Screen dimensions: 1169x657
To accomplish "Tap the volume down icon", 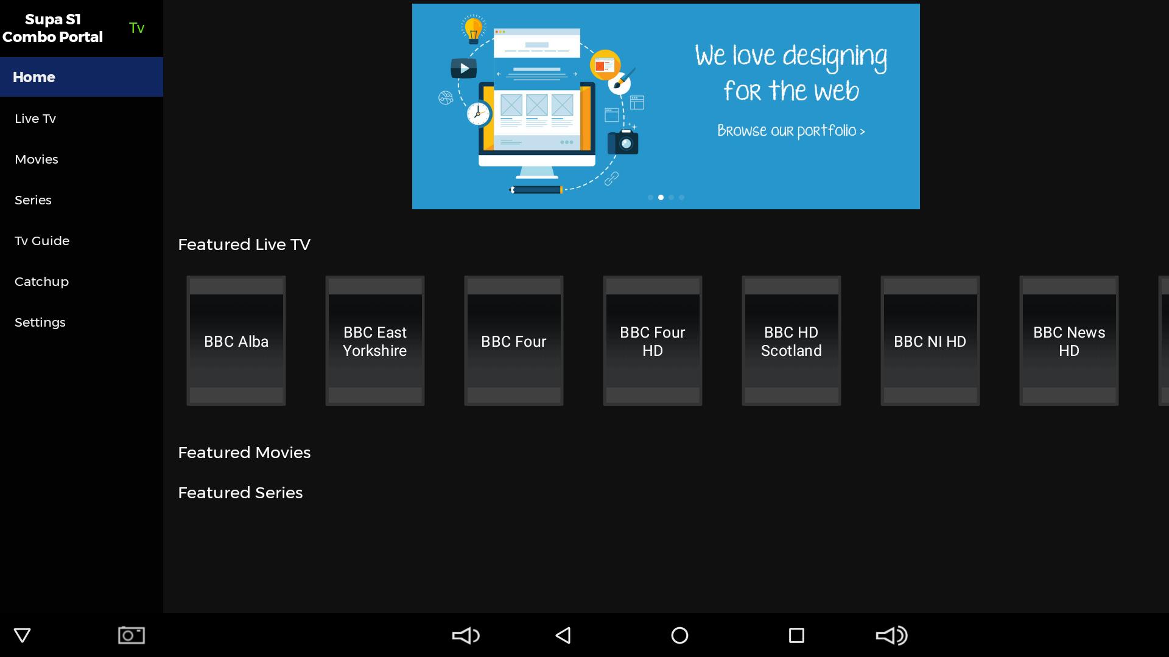I will click(466, 636).
